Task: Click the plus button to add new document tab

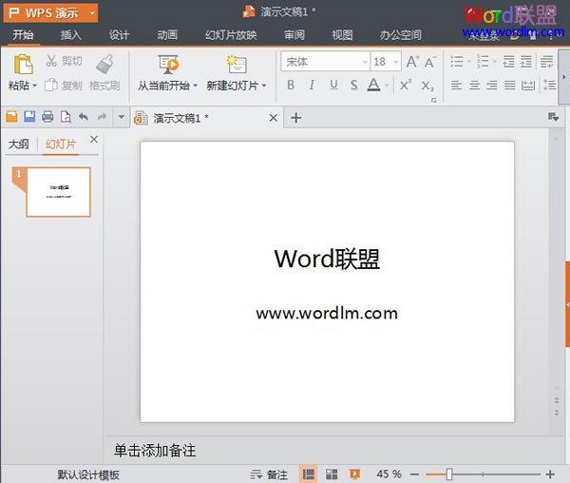Action: point(295,118)
